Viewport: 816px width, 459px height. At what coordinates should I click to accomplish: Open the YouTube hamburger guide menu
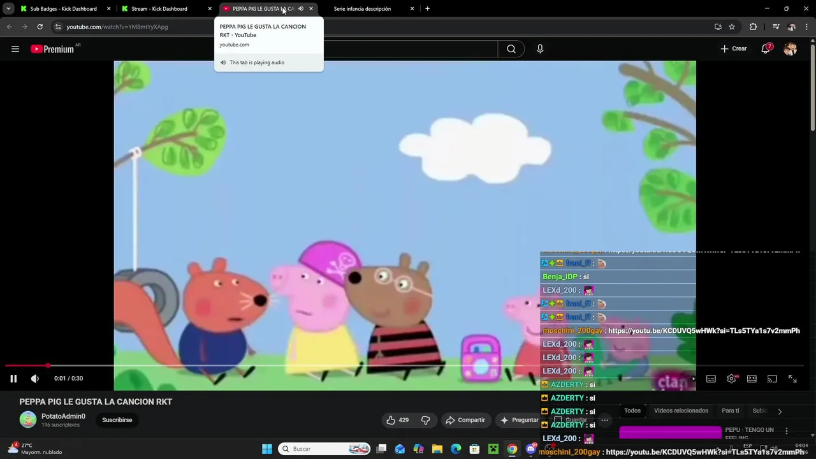(15, 49)
